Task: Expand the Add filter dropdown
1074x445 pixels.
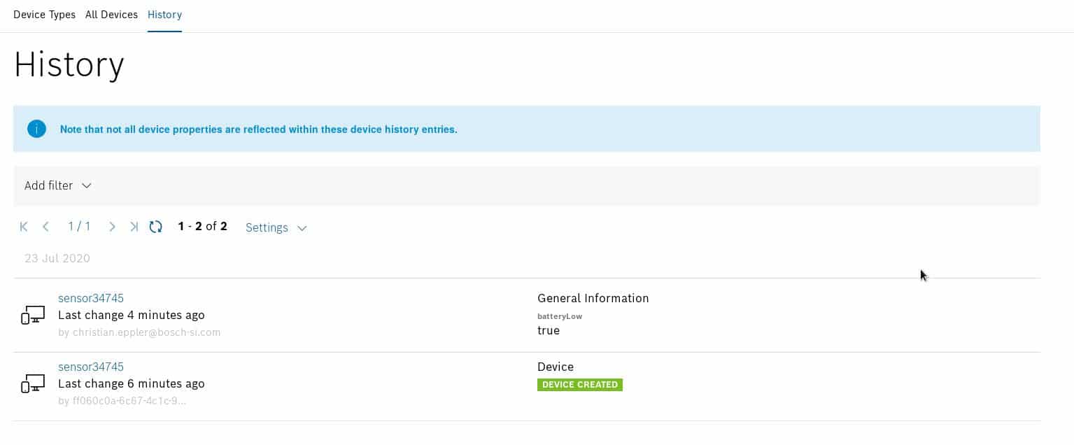Action: coord(57,185)
